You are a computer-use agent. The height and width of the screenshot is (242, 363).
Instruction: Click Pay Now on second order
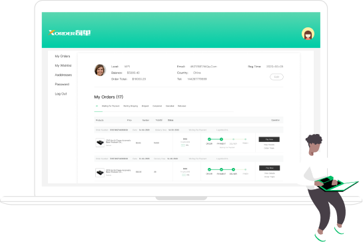[270, 168]
